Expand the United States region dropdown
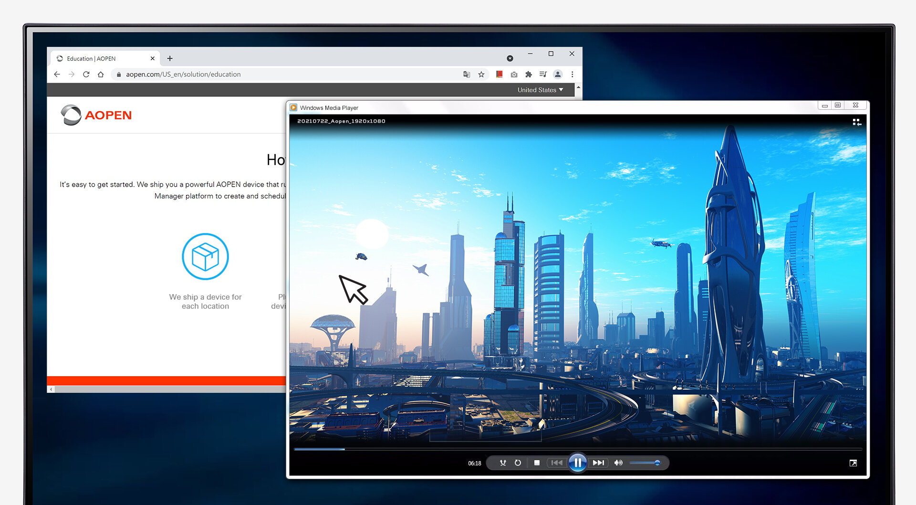The height and width of the screenshot is (505, 916). click(540, 90)
